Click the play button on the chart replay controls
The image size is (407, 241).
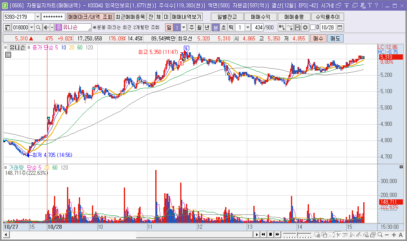pos(257,234)
